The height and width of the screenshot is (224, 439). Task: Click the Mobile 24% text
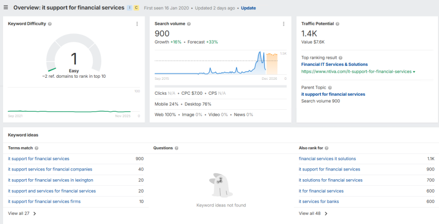[167, 104]
